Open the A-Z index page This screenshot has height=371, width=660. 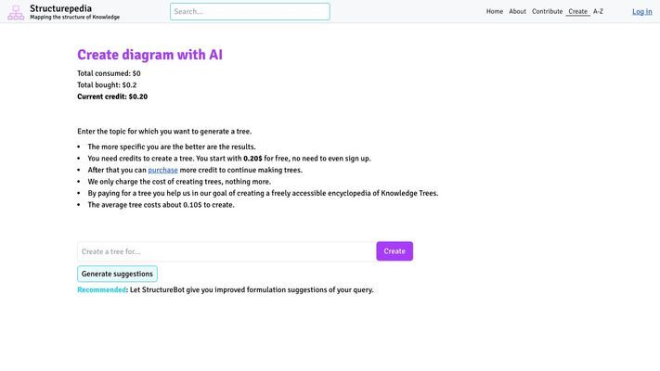tap(598, 11)
